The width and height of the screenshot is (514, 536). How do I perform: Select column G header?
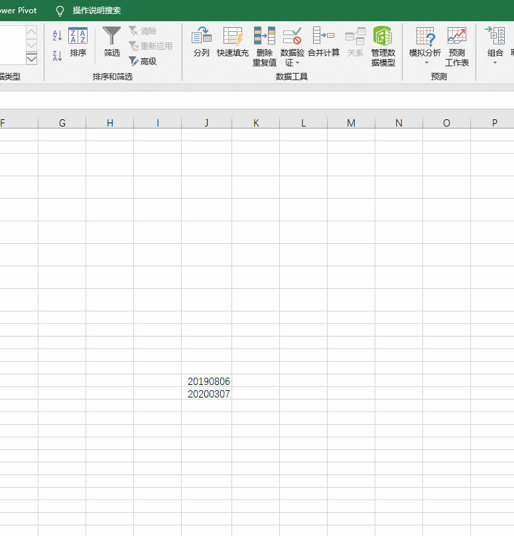[x=62, y=123]
